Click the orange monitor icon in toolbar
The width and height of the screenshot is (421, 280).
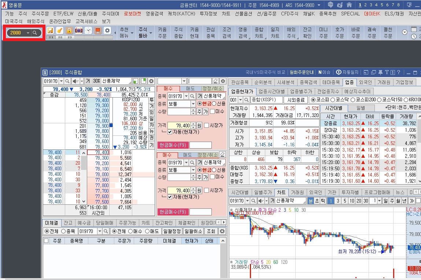coord(98,31)
